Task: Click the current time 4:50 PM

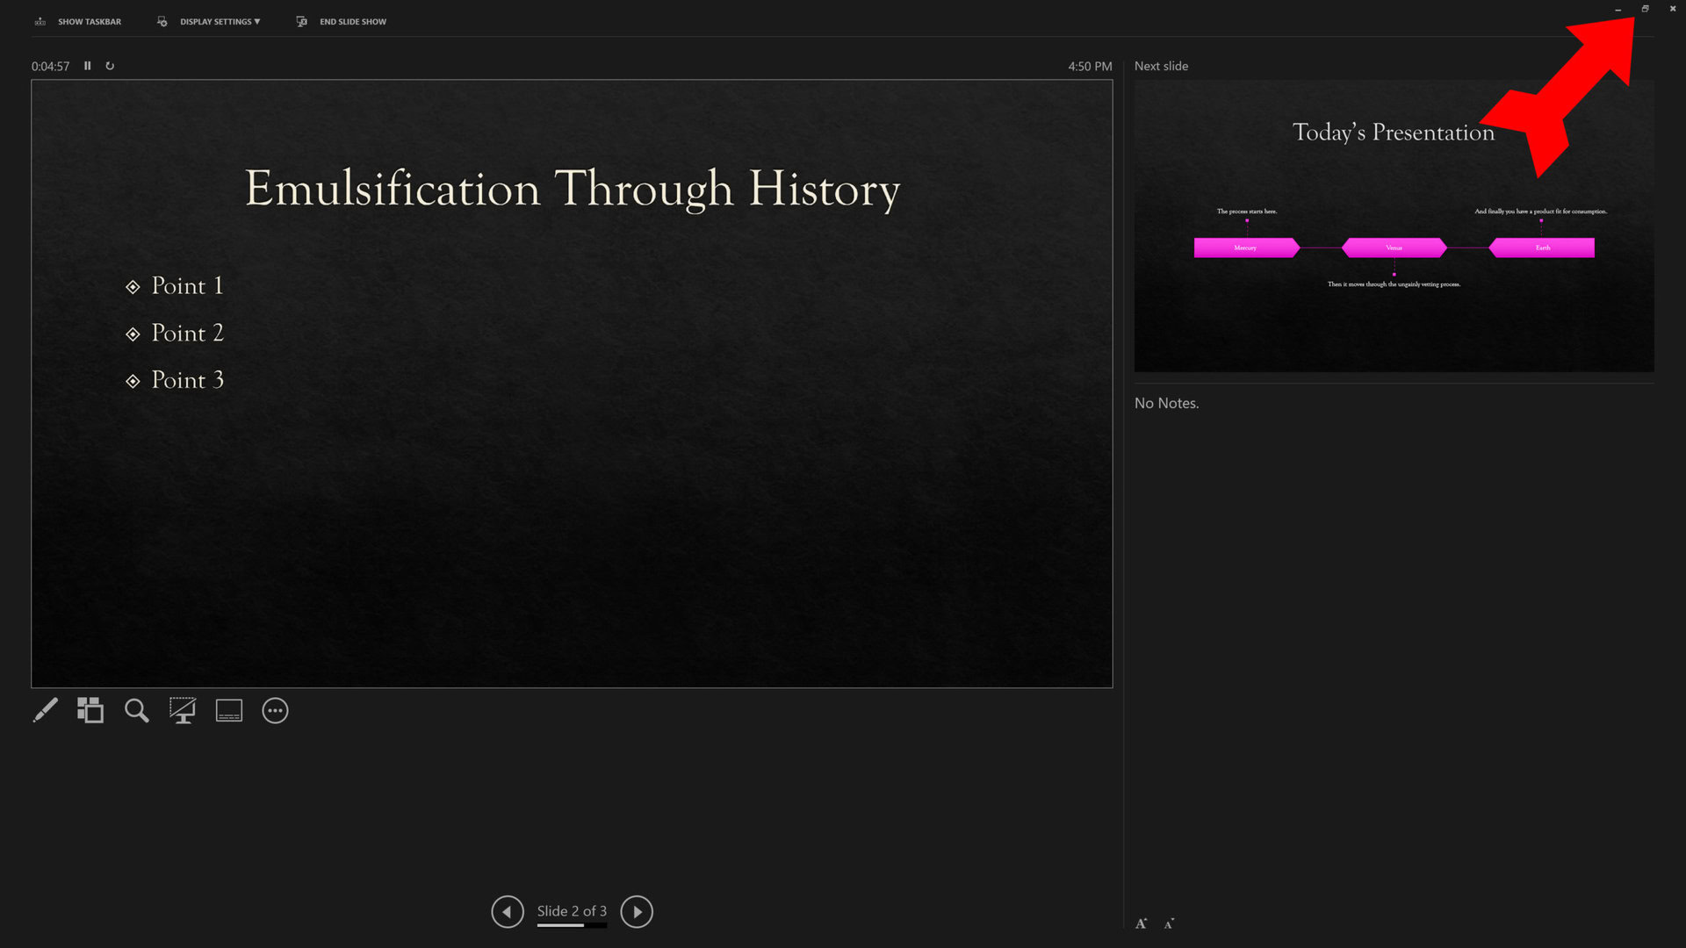Action: tap(1090, 66)
